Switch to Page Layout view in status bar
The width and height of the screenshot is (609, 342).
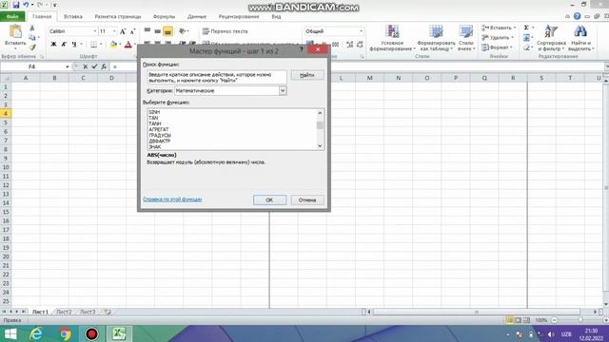click(518, 320)
